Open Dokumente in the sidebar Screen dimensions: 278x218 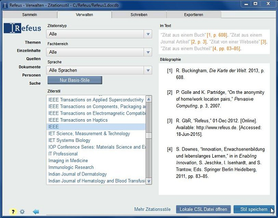pos(30,67)
